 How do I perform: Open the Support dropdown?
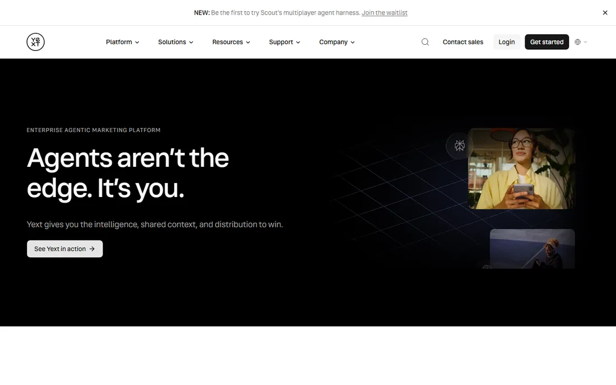(284, 42)
